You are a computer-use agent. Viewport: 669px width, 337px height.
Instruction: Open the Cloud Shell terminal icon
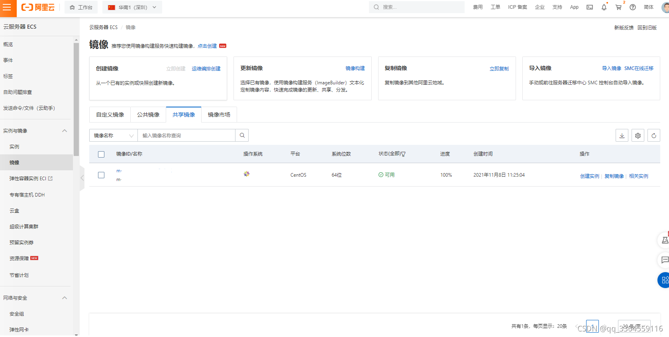(590, 7)
